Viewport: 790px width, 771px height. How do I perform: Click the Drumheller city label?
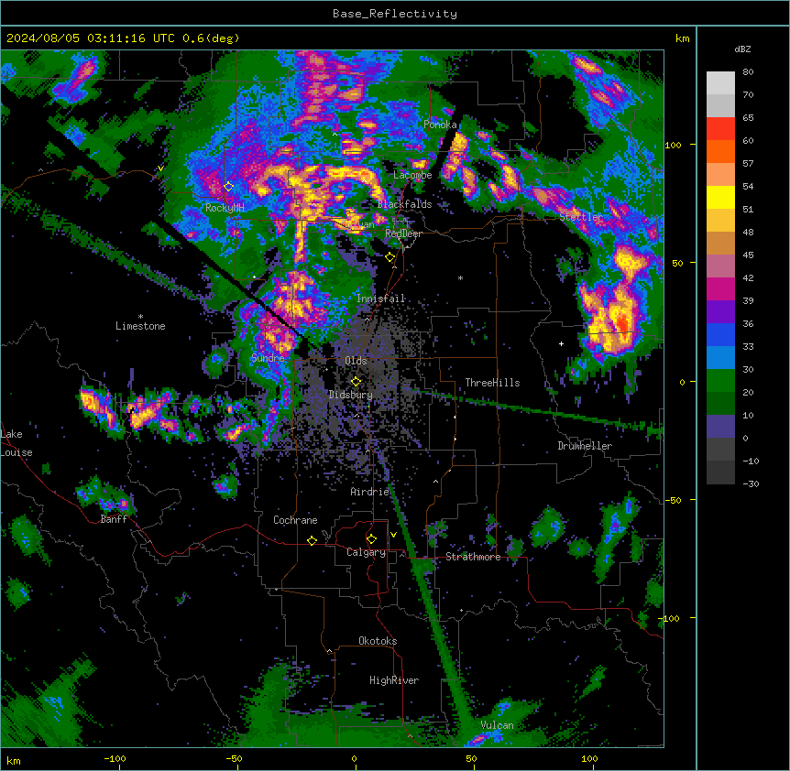585,446
